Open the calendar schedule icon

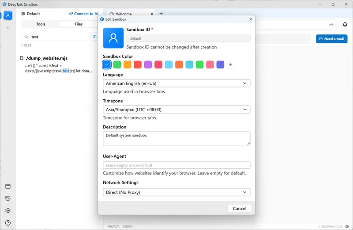(x=8, y=186)
